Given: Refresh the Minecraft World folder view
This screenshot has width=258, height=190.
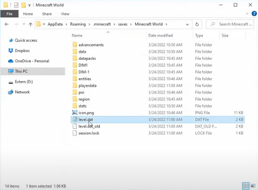Looking at the screenshot, I should (197, 24).
